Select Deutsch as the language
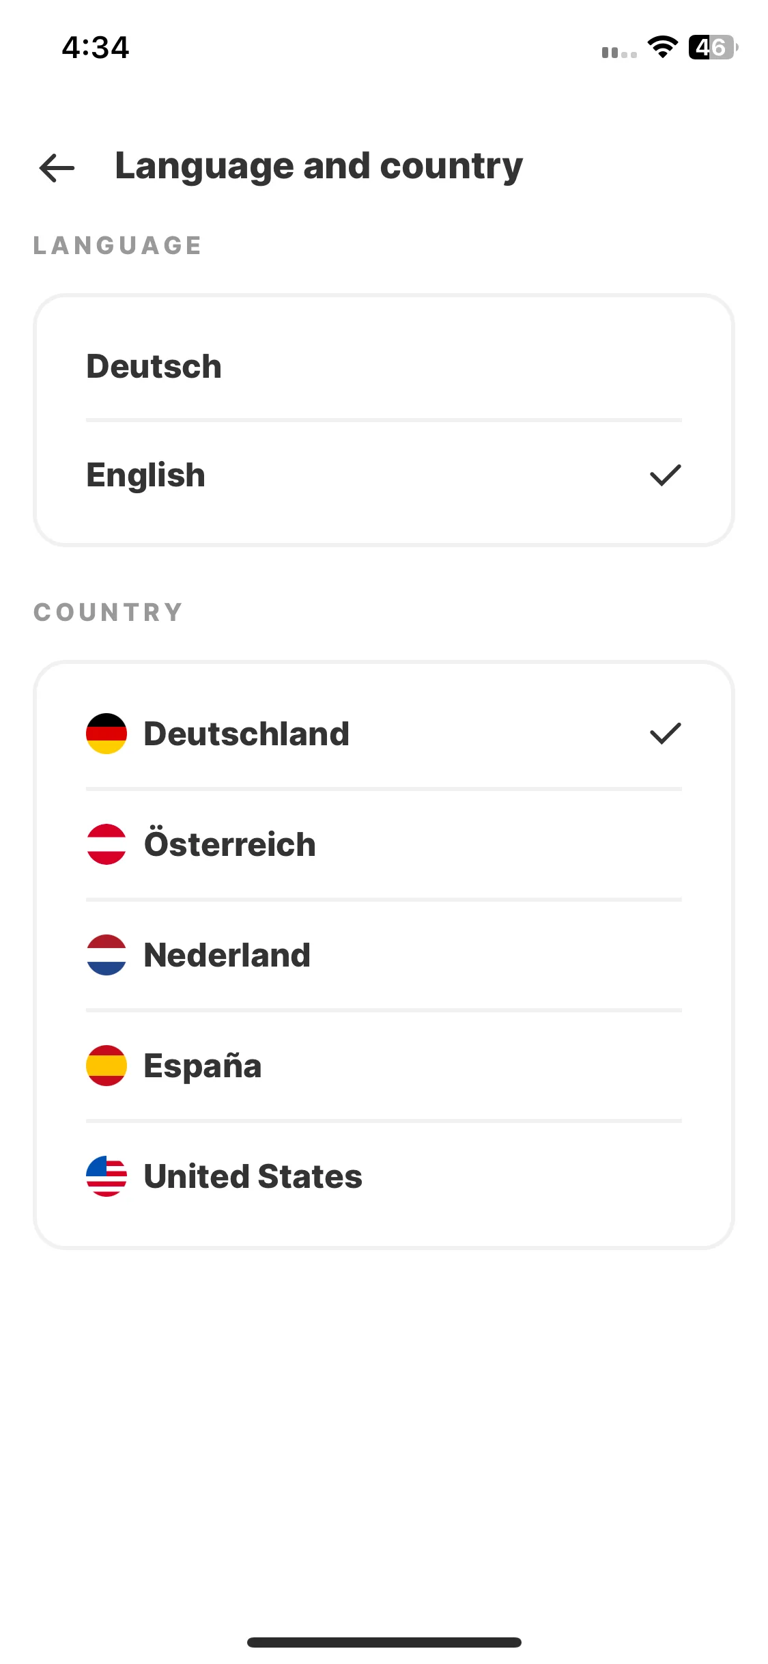Viewport: 768px width, 1664px height. pyautogui.click(x=384, y=366)
